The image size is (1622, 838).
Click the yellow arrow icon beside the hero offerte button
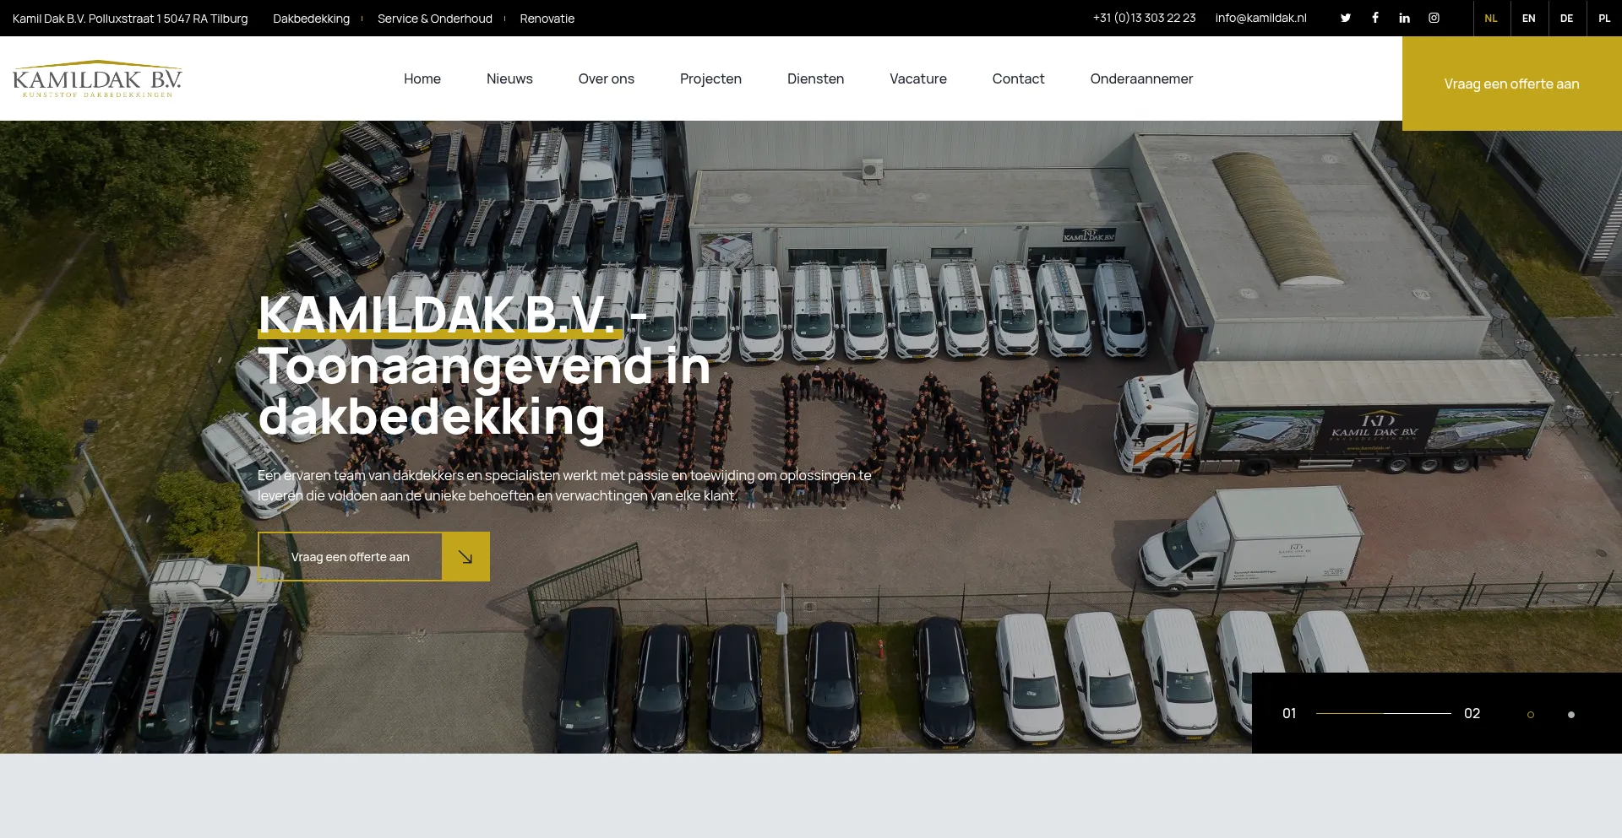coord(465,556)
